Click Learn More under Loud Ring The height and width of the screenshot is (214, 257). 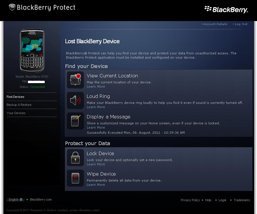pos(96,107)
